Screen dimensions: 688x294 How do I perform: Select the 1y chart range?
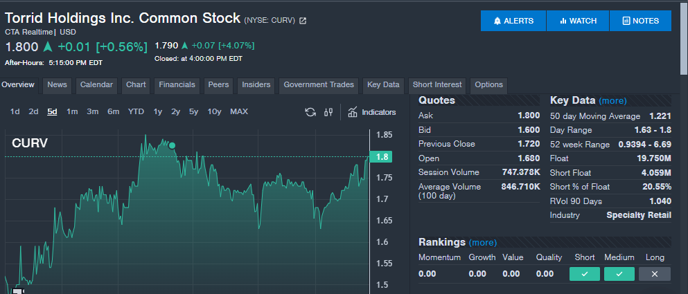pos(158,111)
